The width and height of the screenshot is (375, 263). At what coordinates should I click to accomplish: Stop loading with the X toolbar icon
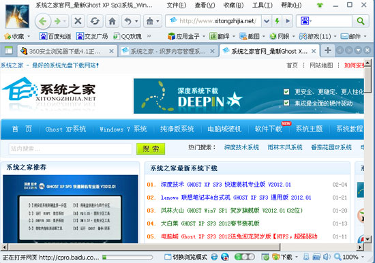(78, 21)
